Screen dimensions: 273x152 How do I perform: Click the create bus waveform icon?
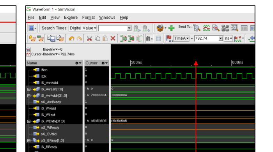point(131,39)
